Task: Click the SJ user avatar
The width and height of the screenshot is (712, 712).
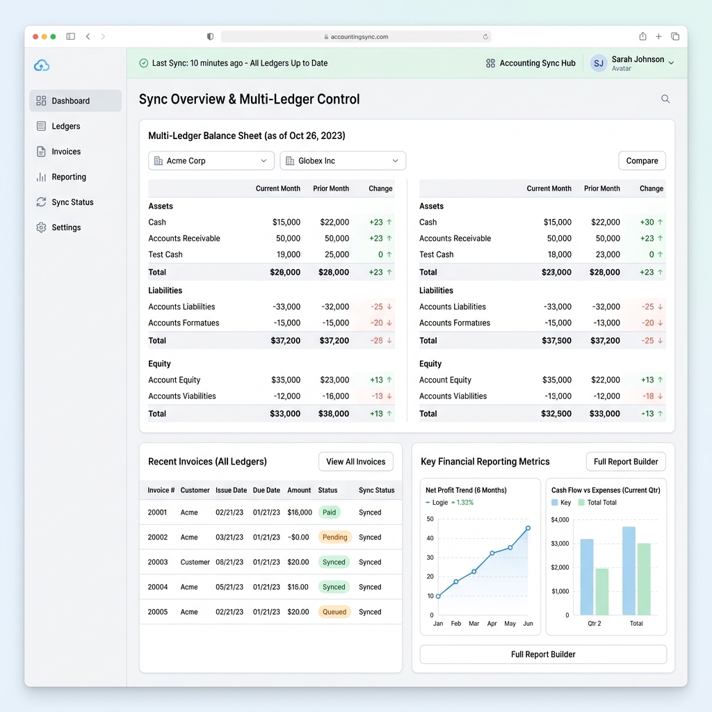Action: pyautogui.click(x=599, y=63)
